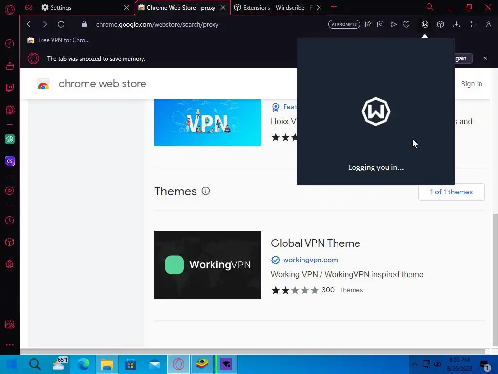Open the paper-plane send toolbar icon
This screenshot has width=498, height=374.
click(x=393, y=24)
